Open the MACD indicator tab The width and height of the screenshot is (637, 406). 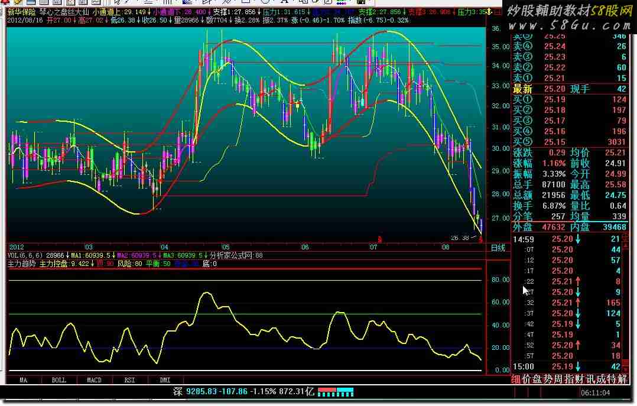(95, 380)
